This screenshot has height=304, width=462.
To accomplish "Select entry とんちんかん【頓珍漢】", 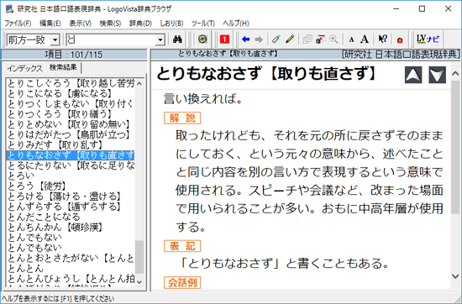I will click(x=71, y=227).
